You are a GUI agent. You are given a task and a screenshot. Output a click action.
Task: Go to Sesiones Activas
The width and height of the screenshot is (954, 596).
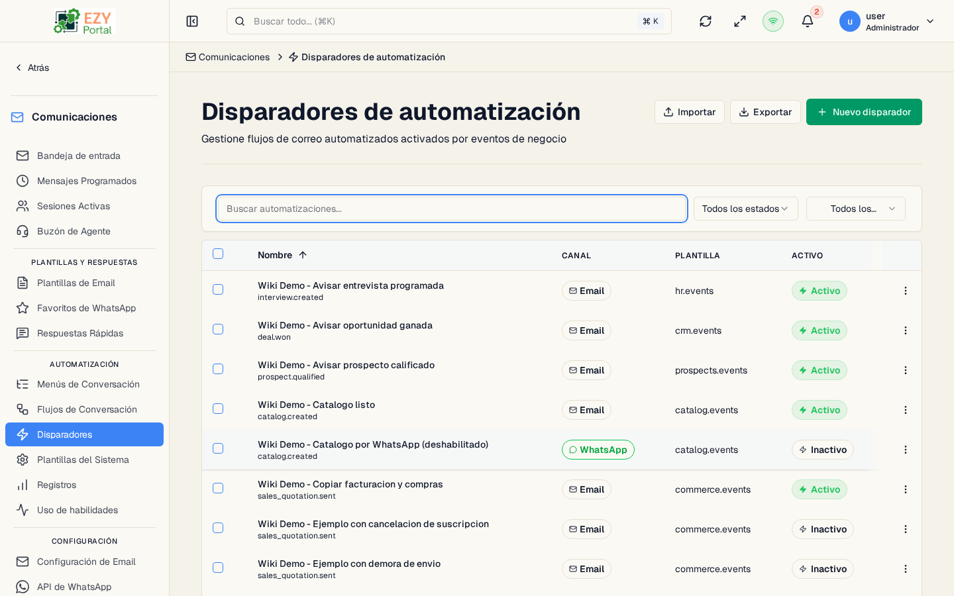pos(84,206)
